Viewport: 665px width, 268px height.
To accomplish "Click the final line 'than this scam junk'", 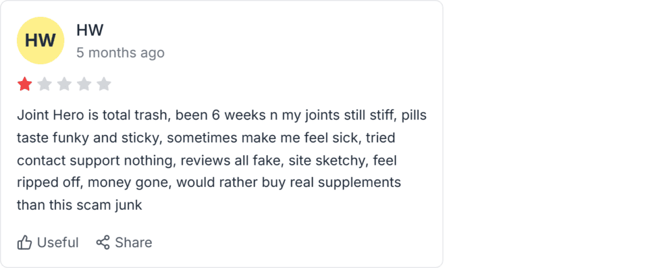I will (79, 205).
